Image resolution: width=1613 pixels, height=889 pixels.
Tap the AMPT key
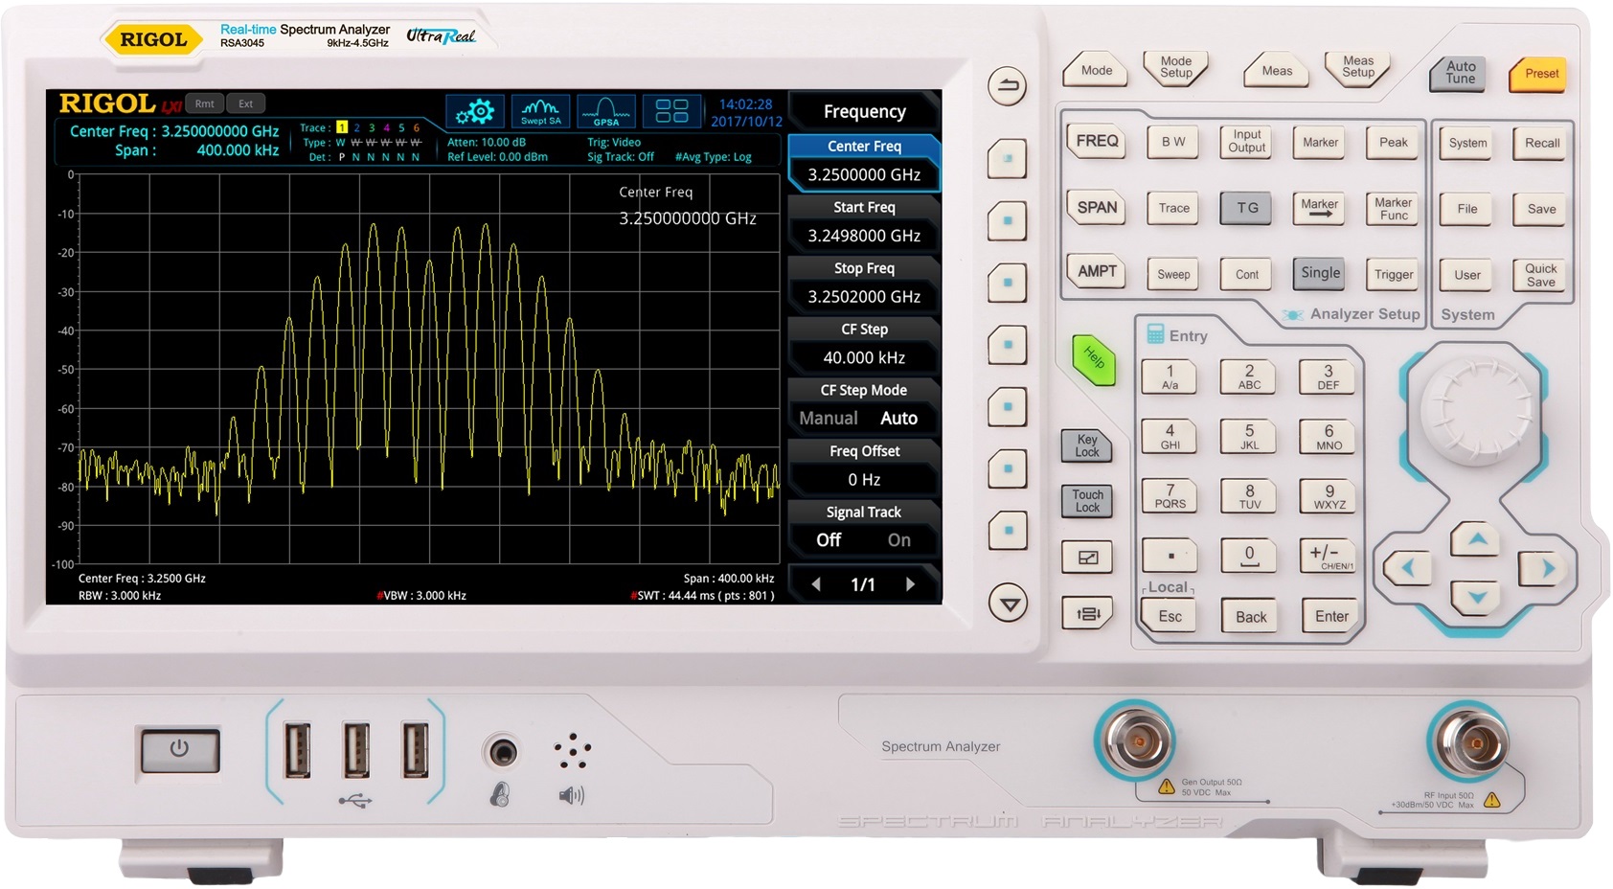(x=1097, y=272)
